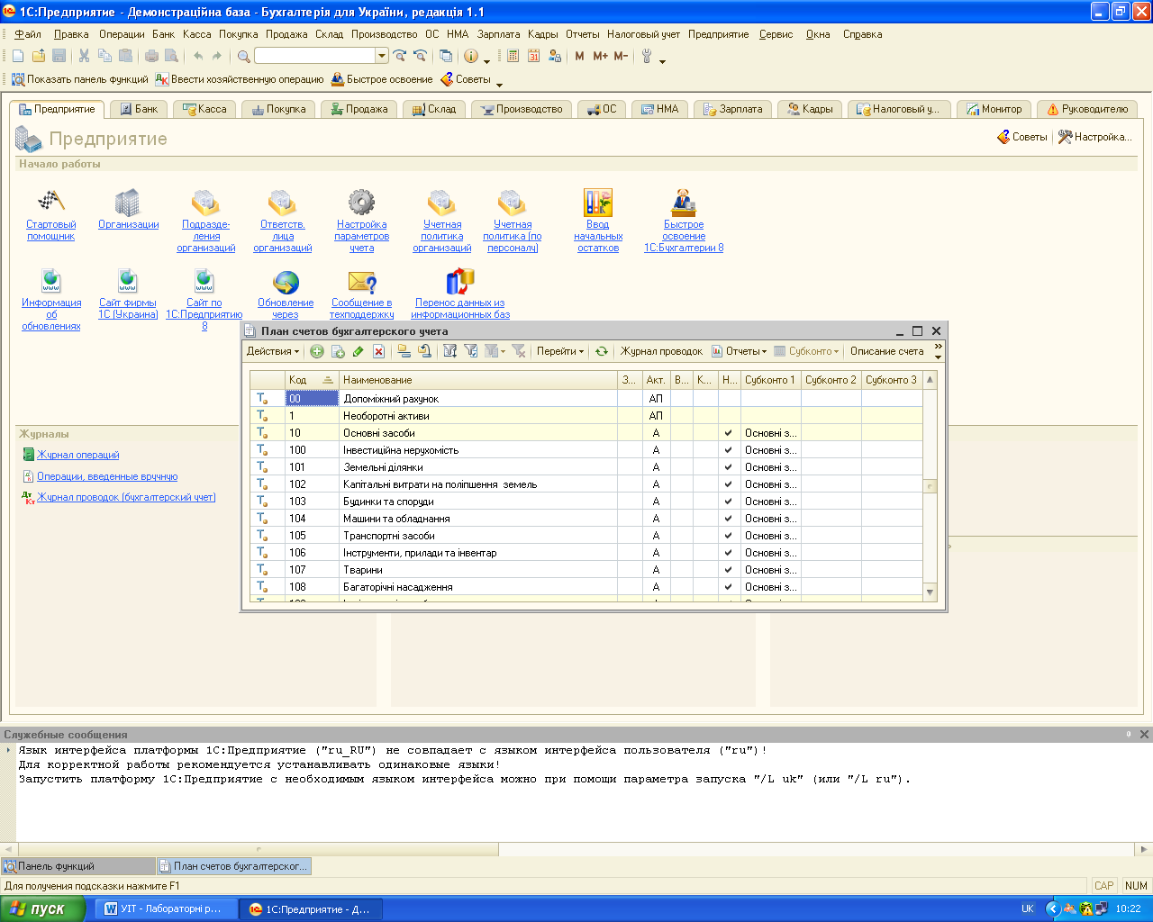Switch to the Банк tab
This screenshot has width=1153, height=922.
(139, 109)
